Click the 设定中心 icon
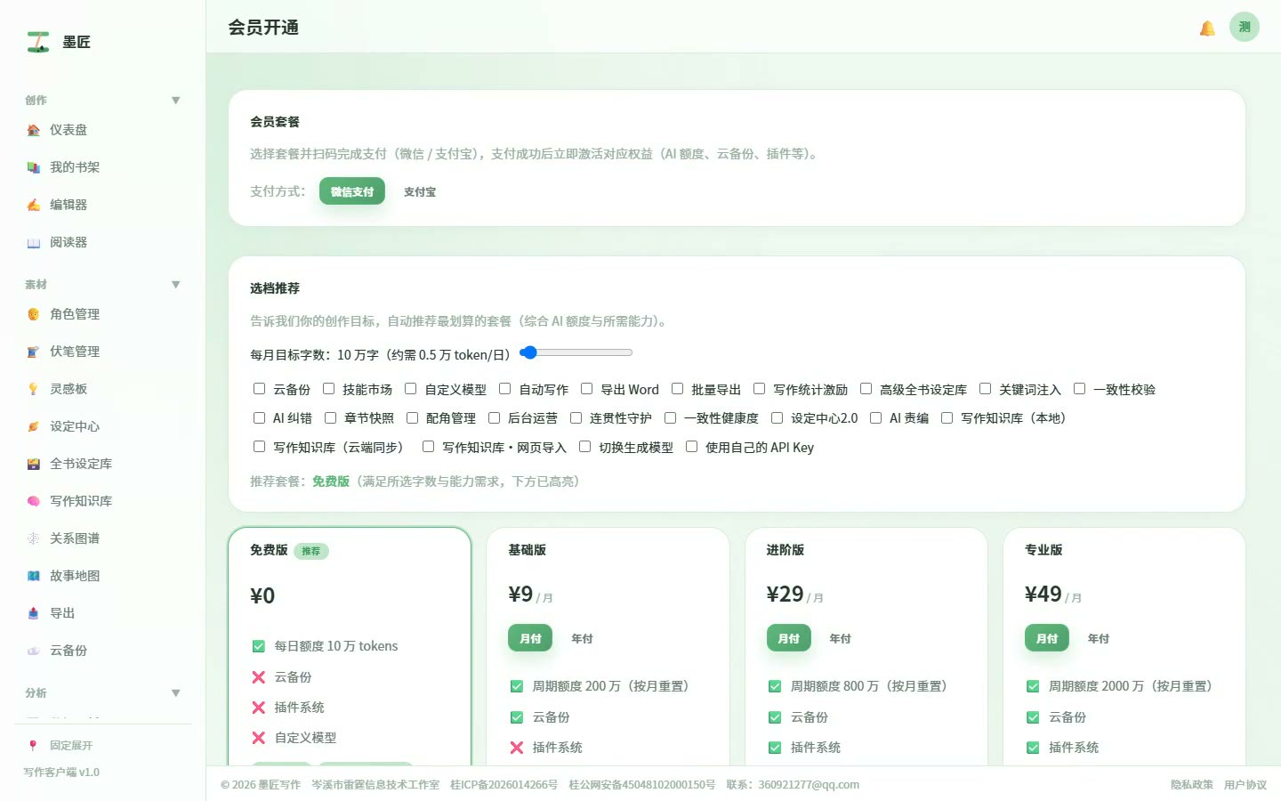Image resolution: width=1281 pixels, height=801 pixels. pos(33,426)
